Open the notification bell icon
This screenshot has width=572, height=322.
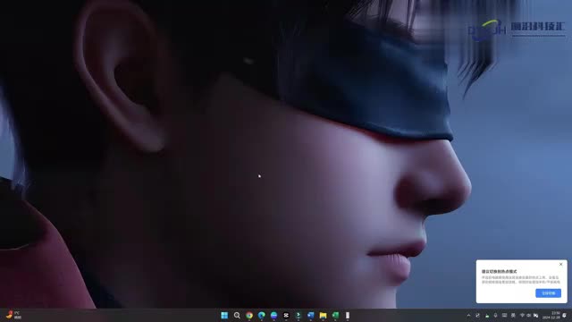pyautogui.click(x=565, y=316)
